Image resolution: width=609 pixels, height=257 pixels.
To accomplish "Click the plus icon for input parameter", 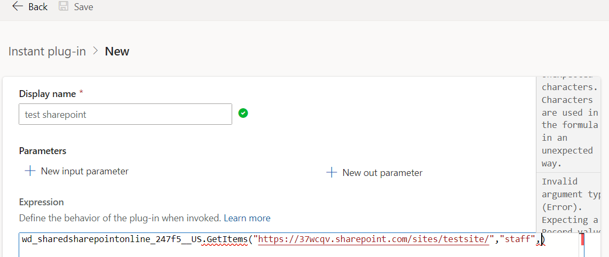I will [30, 171].
